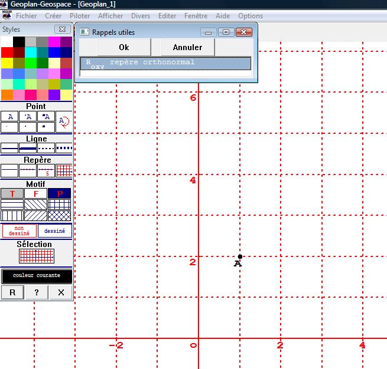Select 'R oxy repère orthonormal' list entry
The height and width of the screenshot is (369, 387).
pyautogui.click(x=166, y=64)
